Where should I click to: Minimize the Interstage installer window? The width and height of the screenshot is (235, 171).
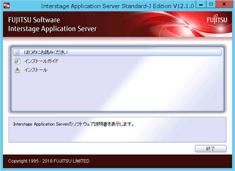[201, 4]
